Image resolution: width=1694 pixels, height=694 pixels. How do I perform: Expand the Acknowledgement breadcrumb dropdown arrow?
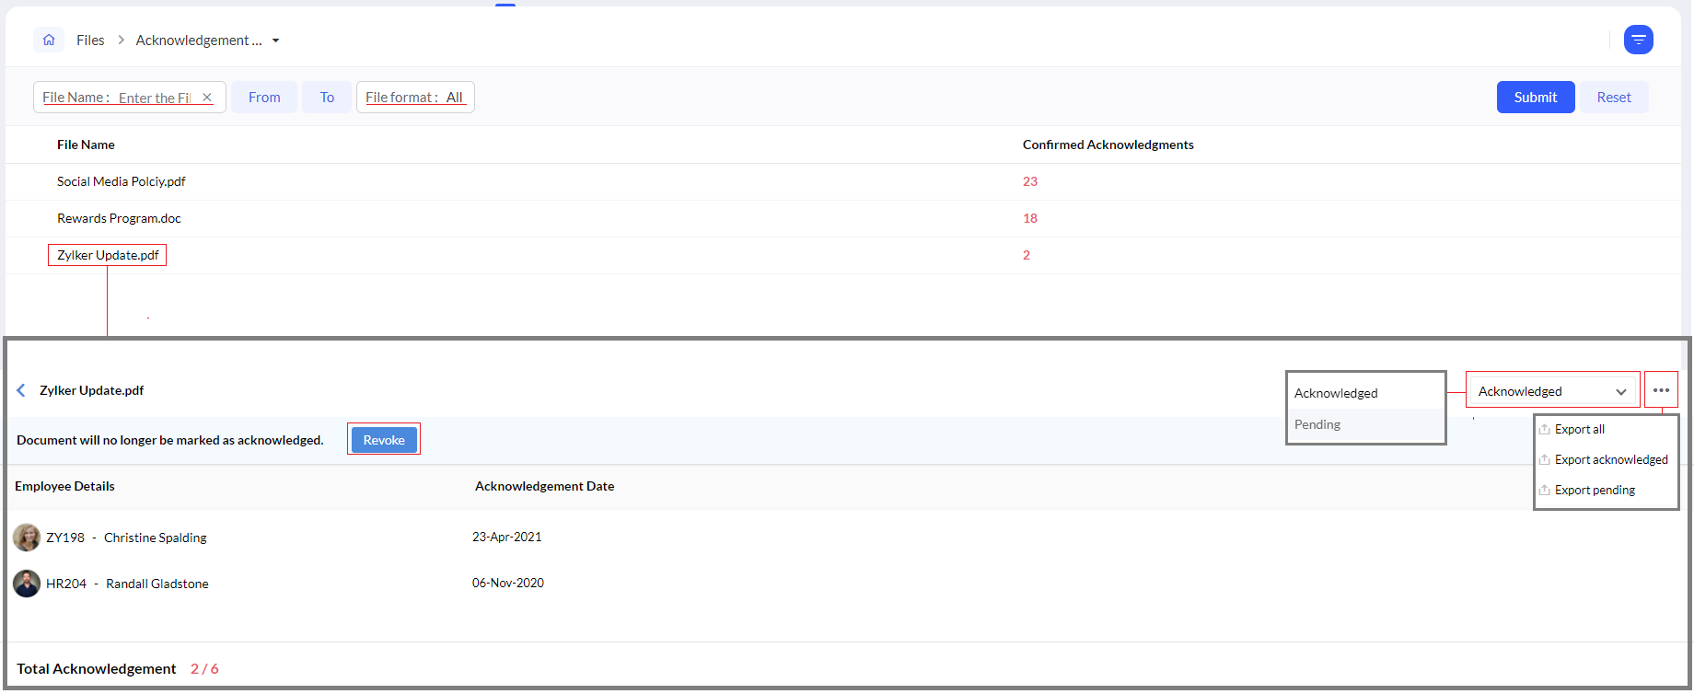pos(275,40)
